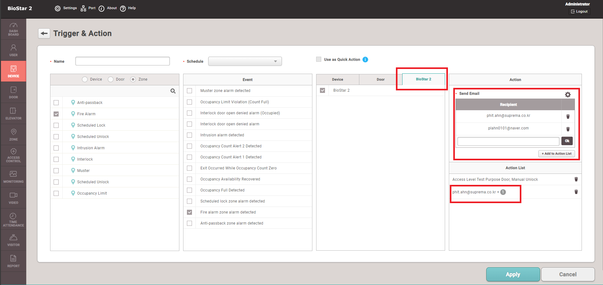Image resolution: width=603 pixels, height=285 pixels.
Task: Click the back arrow next to Trigger & Action
Action: click(44, 33)
